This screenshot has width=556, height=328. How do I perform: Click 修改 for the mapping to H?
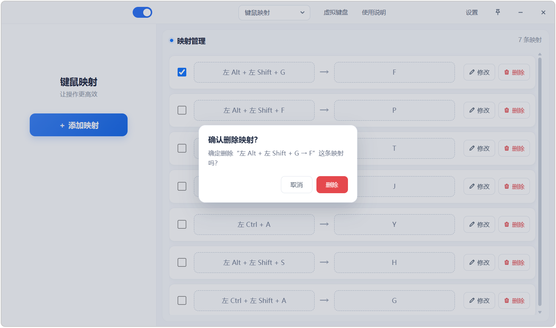479,262
